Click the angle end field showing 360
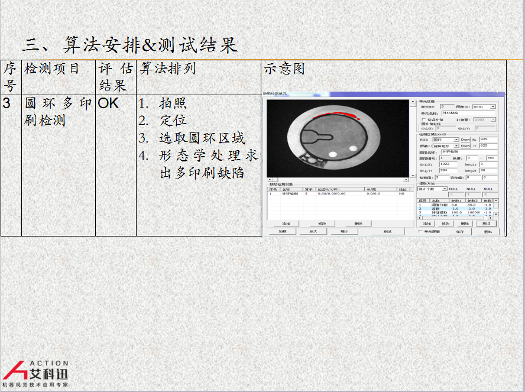The width and height of the screenshot is (525, 392). pyautogui.click(x=492, y=158)
